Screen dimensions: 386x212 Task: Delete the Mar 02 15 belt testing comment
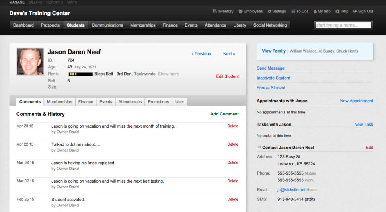pos(233,181)
